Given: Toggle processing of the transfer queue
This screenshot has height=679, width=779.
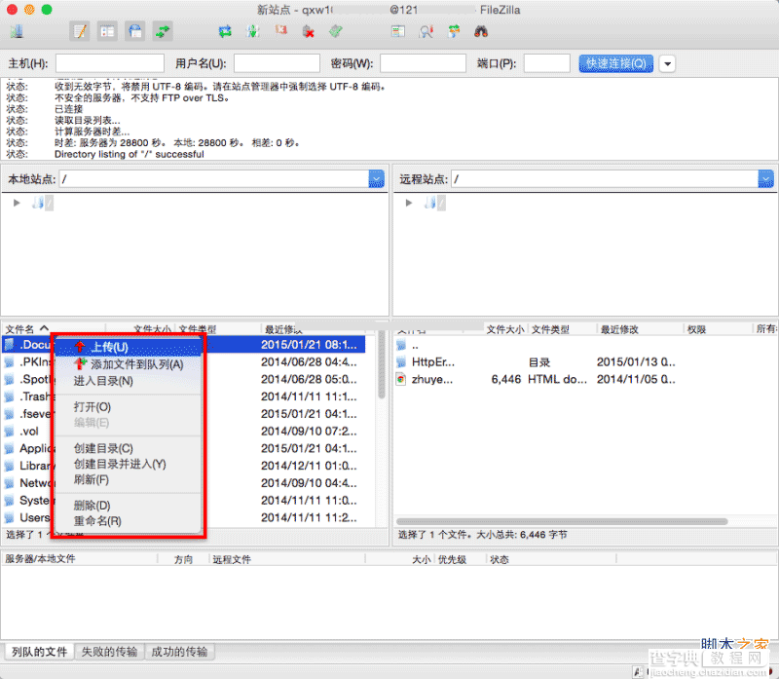Looking at the screenshot, I should (x=253, y=32).
